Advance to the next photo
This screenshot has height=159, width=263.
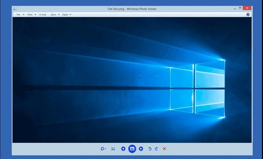pos(141,149)
